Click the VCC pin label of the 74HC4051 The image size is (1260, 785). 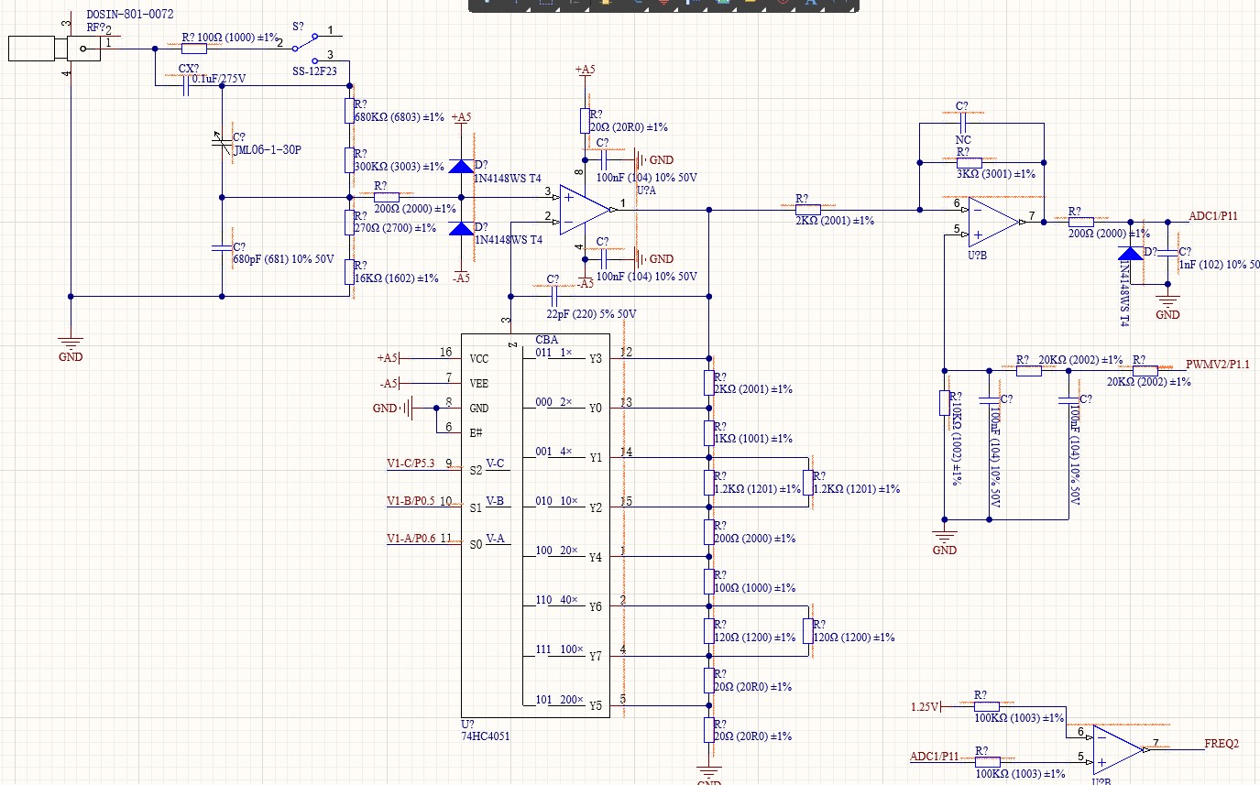[478, 358]
